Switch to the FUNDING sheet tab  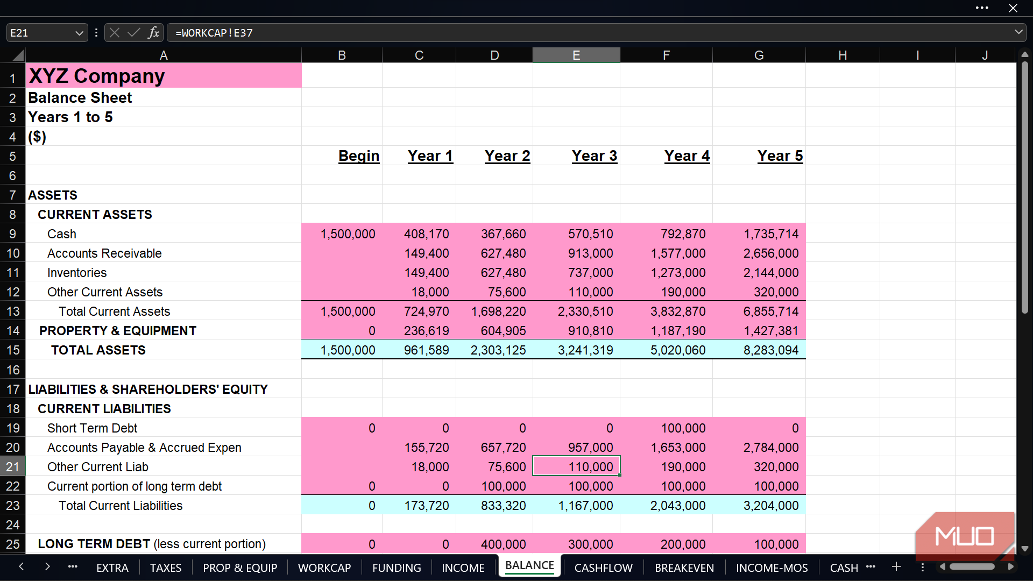point(397,568)
